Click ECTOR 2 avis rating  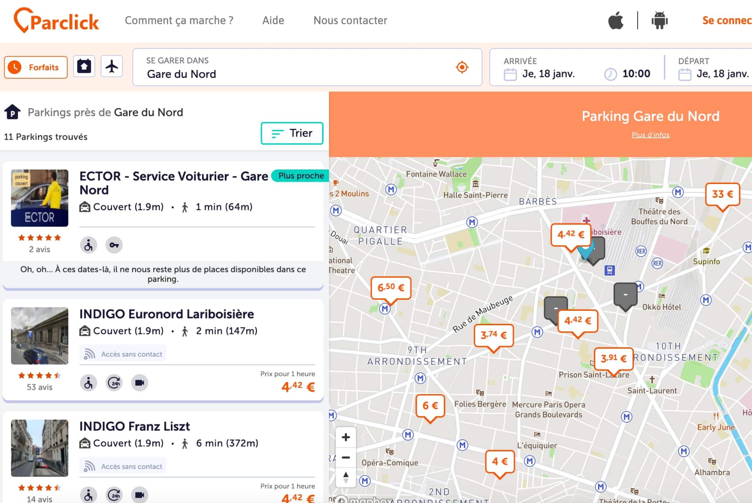coord(40,249)
